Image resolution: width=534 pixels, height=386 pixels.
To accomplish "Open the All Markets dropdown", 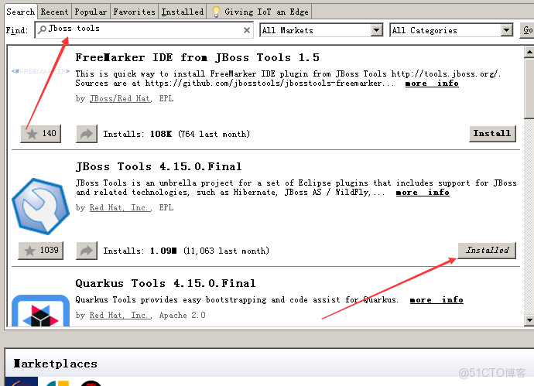I will [321, 30].
